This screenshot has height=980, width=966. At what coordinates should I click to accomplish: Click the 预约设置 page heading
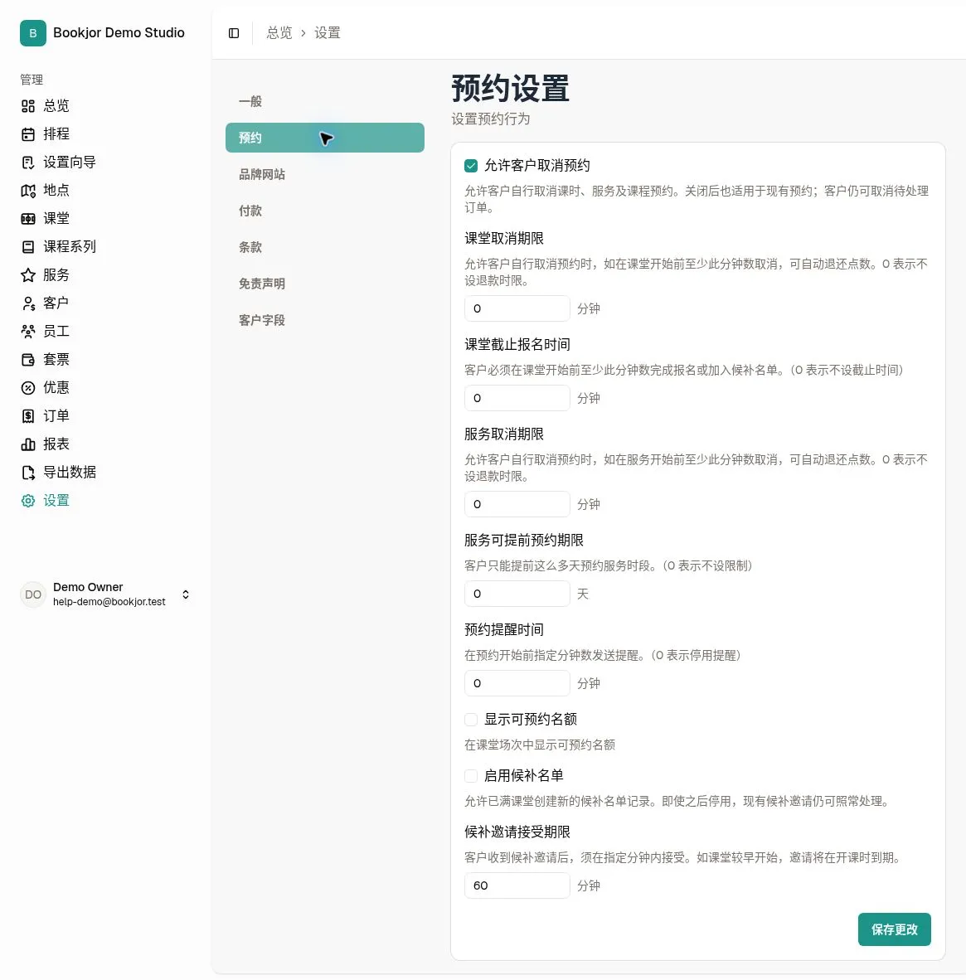[510, 89]
